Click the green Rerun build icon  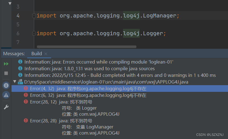point(6,64)
